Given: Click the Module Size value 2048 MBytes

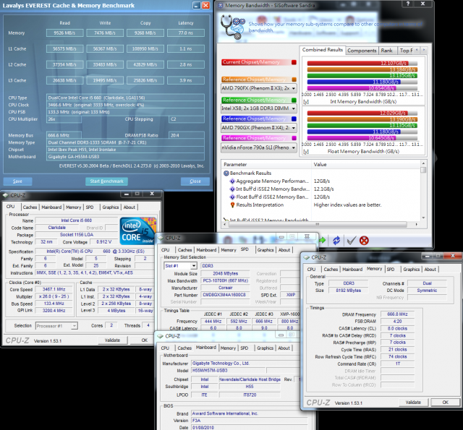Looking at the screenshot, I should tap(225, 273).
